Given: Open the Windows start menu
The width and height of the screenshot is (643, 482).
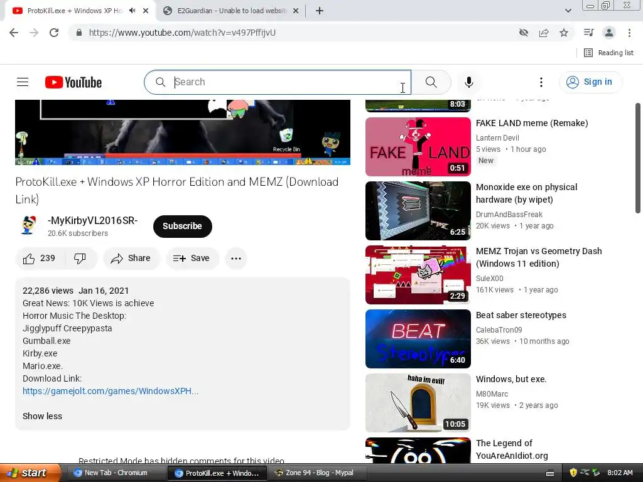Looking at the screenshot, I should [30, 473].
